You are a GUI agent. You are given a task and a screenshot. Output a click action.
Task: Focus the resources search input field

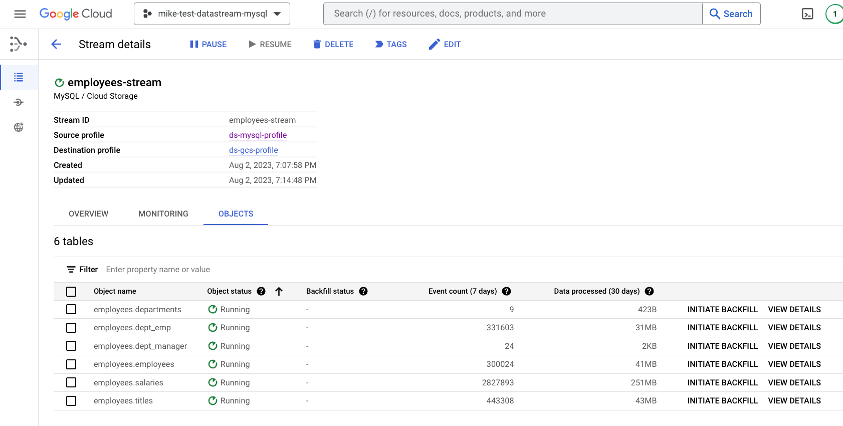point(513,14)
